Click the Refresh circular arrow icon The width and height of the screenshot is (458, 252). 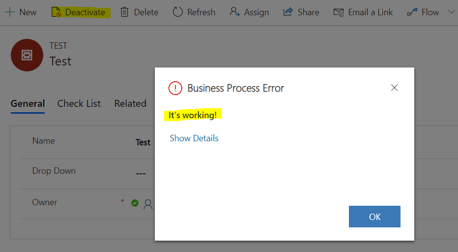tap(177, 12)
